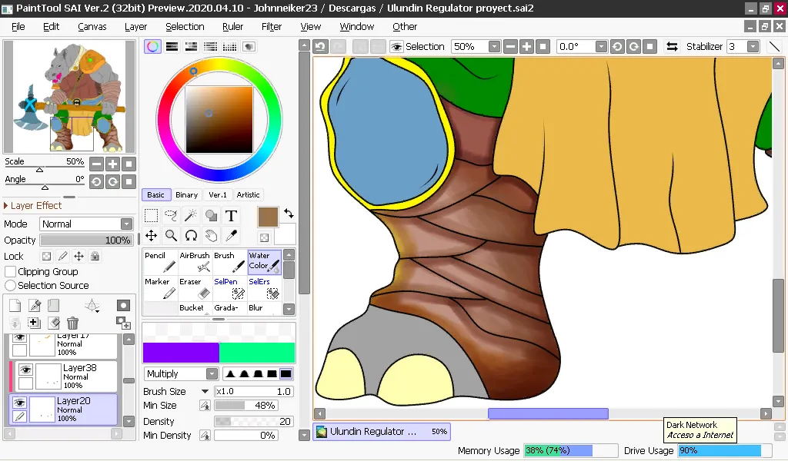The height and width of the screenshot is (461, 788).
Task: Select the Shape tool
Action: tap(211, 216)
